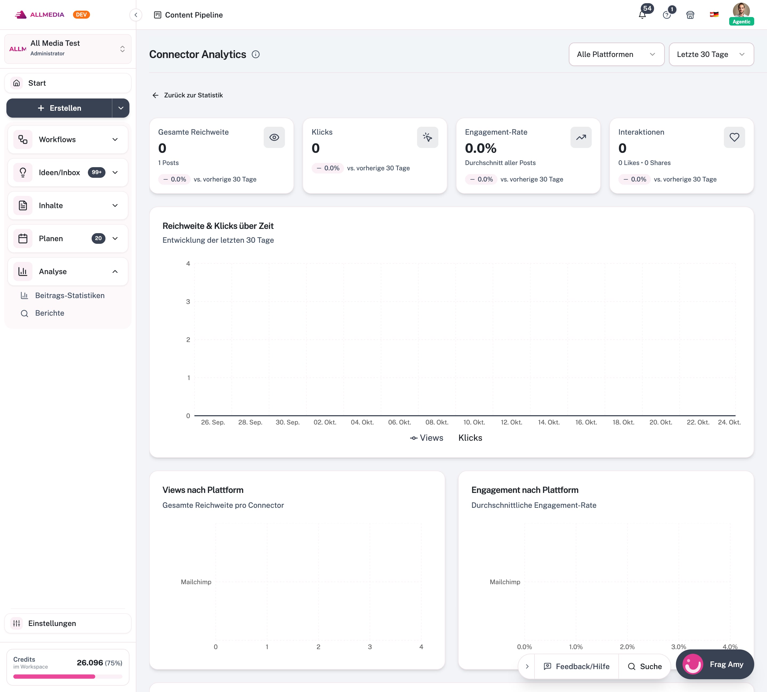Click the heart icon on Interaktionen card
The height and width of the screenshot is (692, 767).
click(x=734, y=137)
